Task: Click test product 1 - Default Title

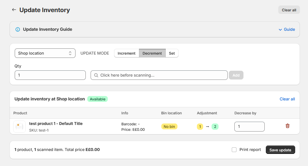Action: [56, 123]
